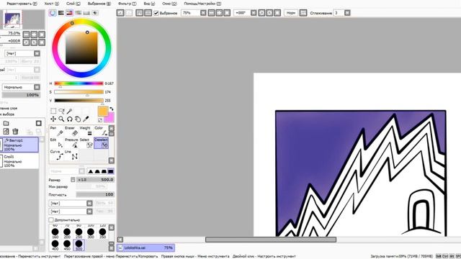Image resolution: width=461 pixels, height=259 pixels.
Task: Select the rectangular Selection tool
Action: (53, 111)
